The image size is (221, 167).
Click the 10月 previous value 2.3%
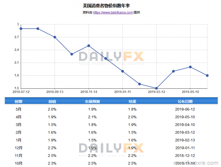point(52,163)
